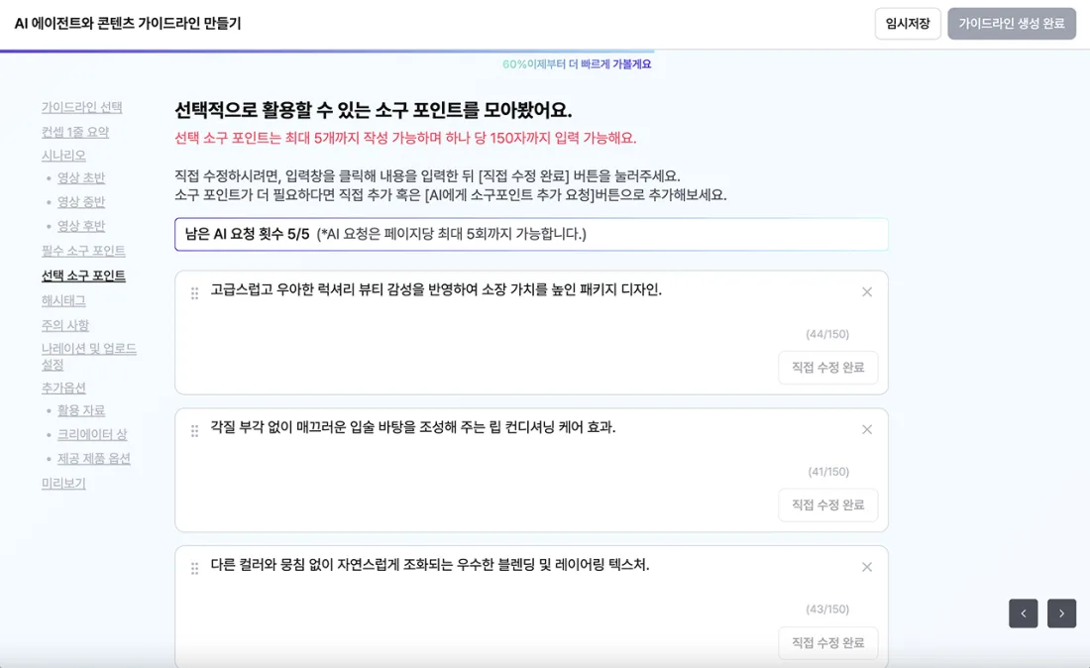Jump to 영상 후반 step

80,226
